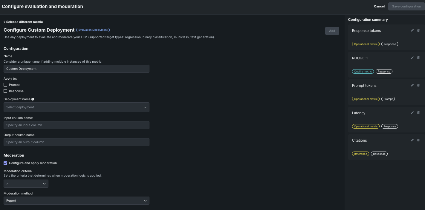
Task: Click info icon beside Deployment name
Action: [33, 99]
